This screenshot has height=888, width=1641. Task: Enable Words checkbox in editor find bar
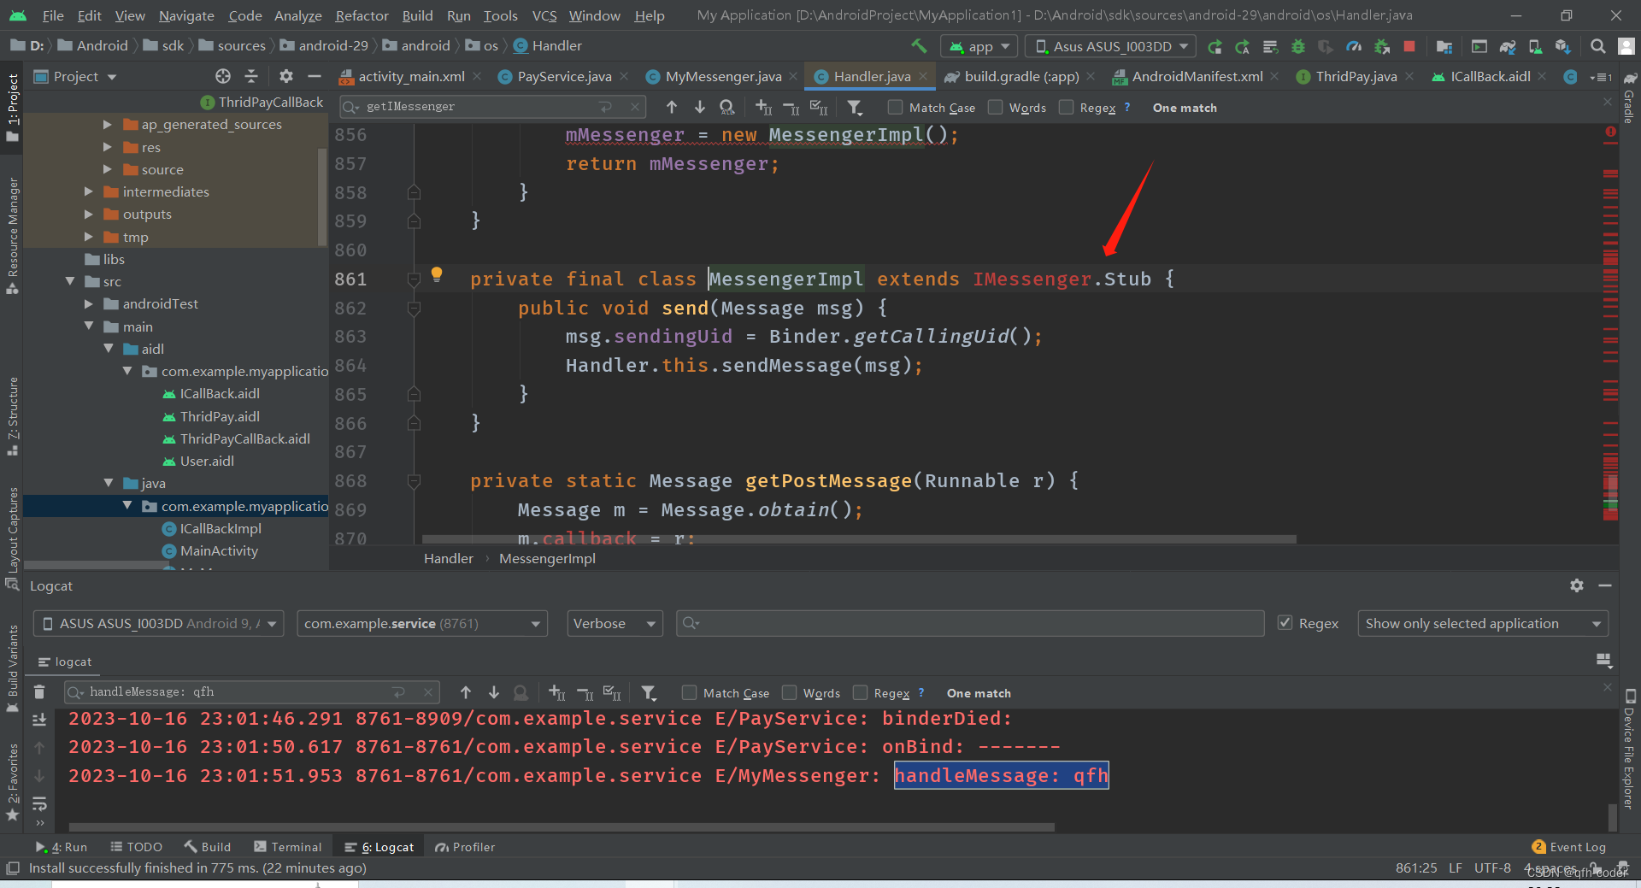(x=995, y=107)
